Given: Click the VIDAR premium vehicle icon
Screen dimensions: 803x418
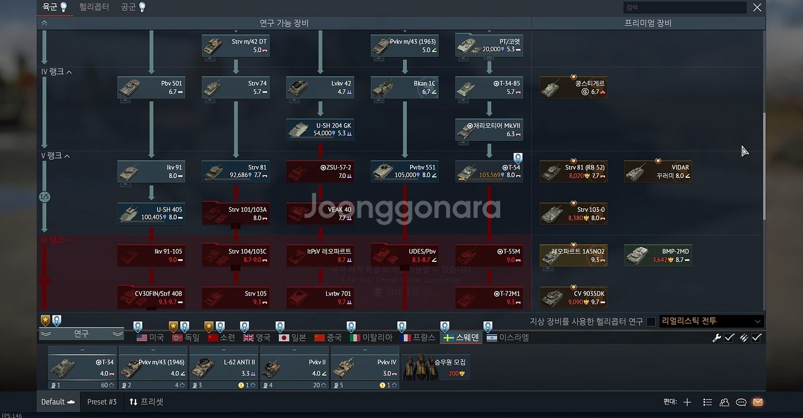Looking at the screenshot, I should click(x=636, y=172).
